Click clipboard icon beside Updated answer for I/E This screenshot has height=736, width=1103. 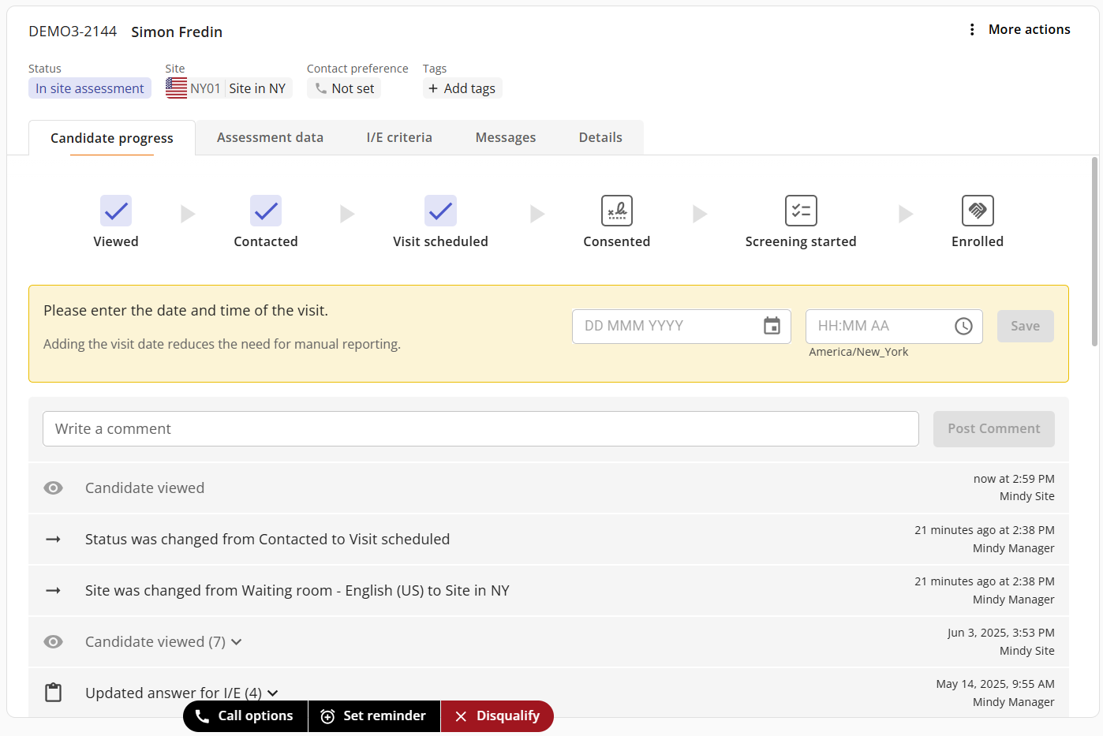[x=53, y=693]
